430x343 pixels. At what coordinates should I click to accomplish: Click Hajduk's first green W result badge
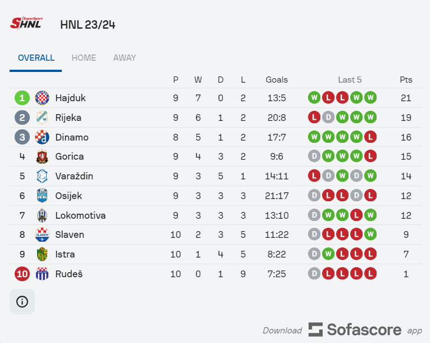(x=314, y=98)
